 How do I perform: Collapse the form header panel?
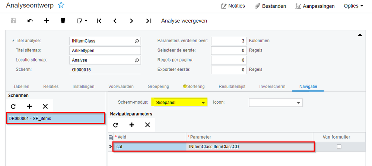(x=360, y=35)
